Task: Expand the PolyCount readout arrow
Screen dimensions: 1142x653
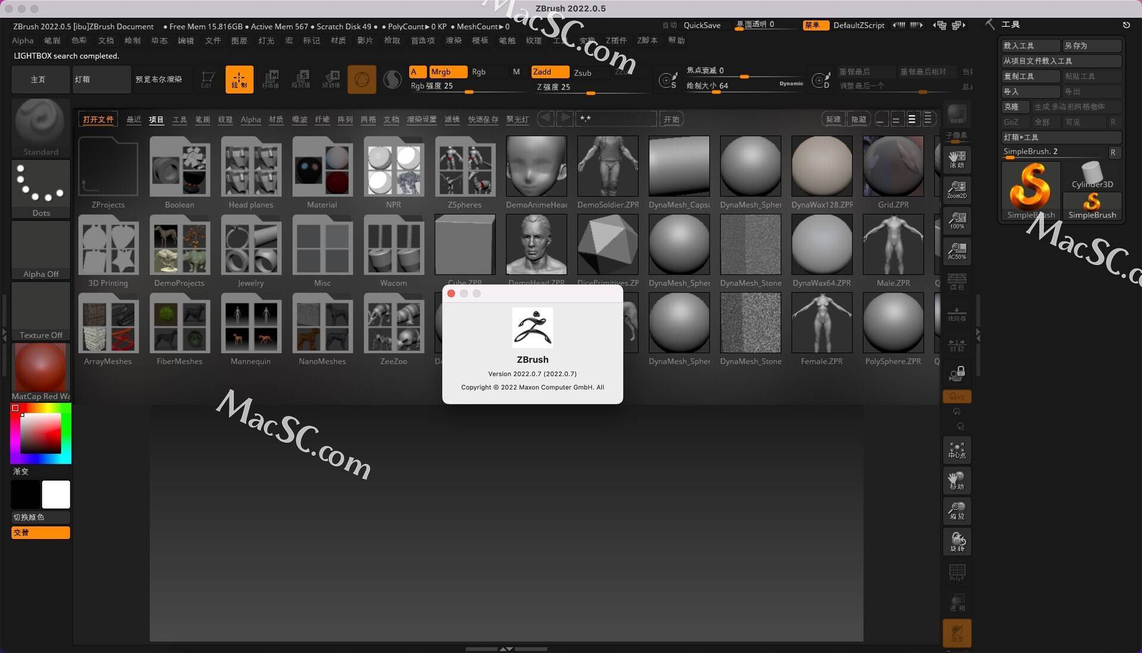Action: [x=427, y=27]
